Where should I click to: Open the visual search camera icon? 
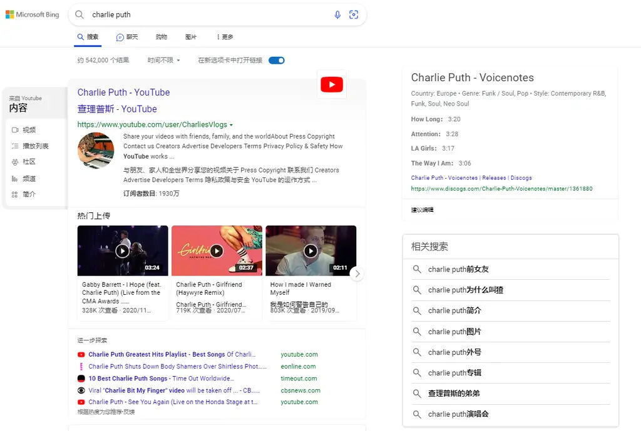354,15
